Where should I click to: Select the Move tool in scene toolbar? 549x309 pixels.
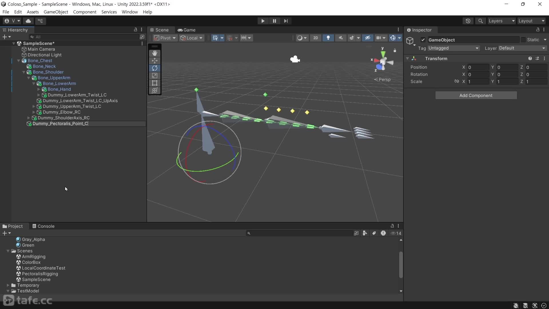click(155, 61)
